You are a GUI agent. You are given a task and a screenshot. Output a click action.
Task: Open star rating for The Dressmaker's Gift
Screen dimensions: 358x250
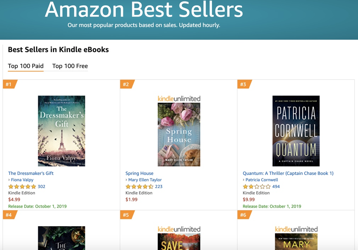pos(22,187)
